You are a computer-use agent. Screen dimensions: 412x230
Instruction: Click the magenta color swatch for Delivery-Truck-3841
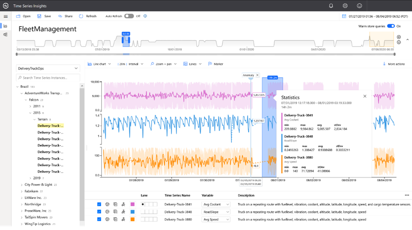pyautogui.click(x=132, y=204)
